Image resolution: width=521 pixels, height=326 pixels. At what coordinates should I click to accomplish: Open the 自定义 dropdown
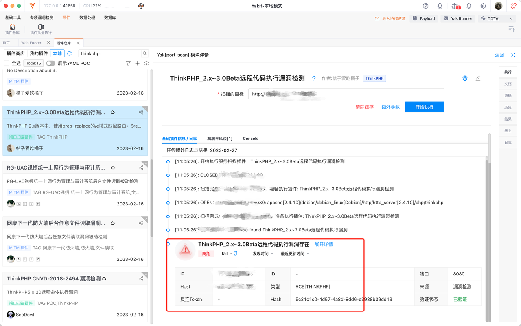pyautogui.click(x=497, y=18)
